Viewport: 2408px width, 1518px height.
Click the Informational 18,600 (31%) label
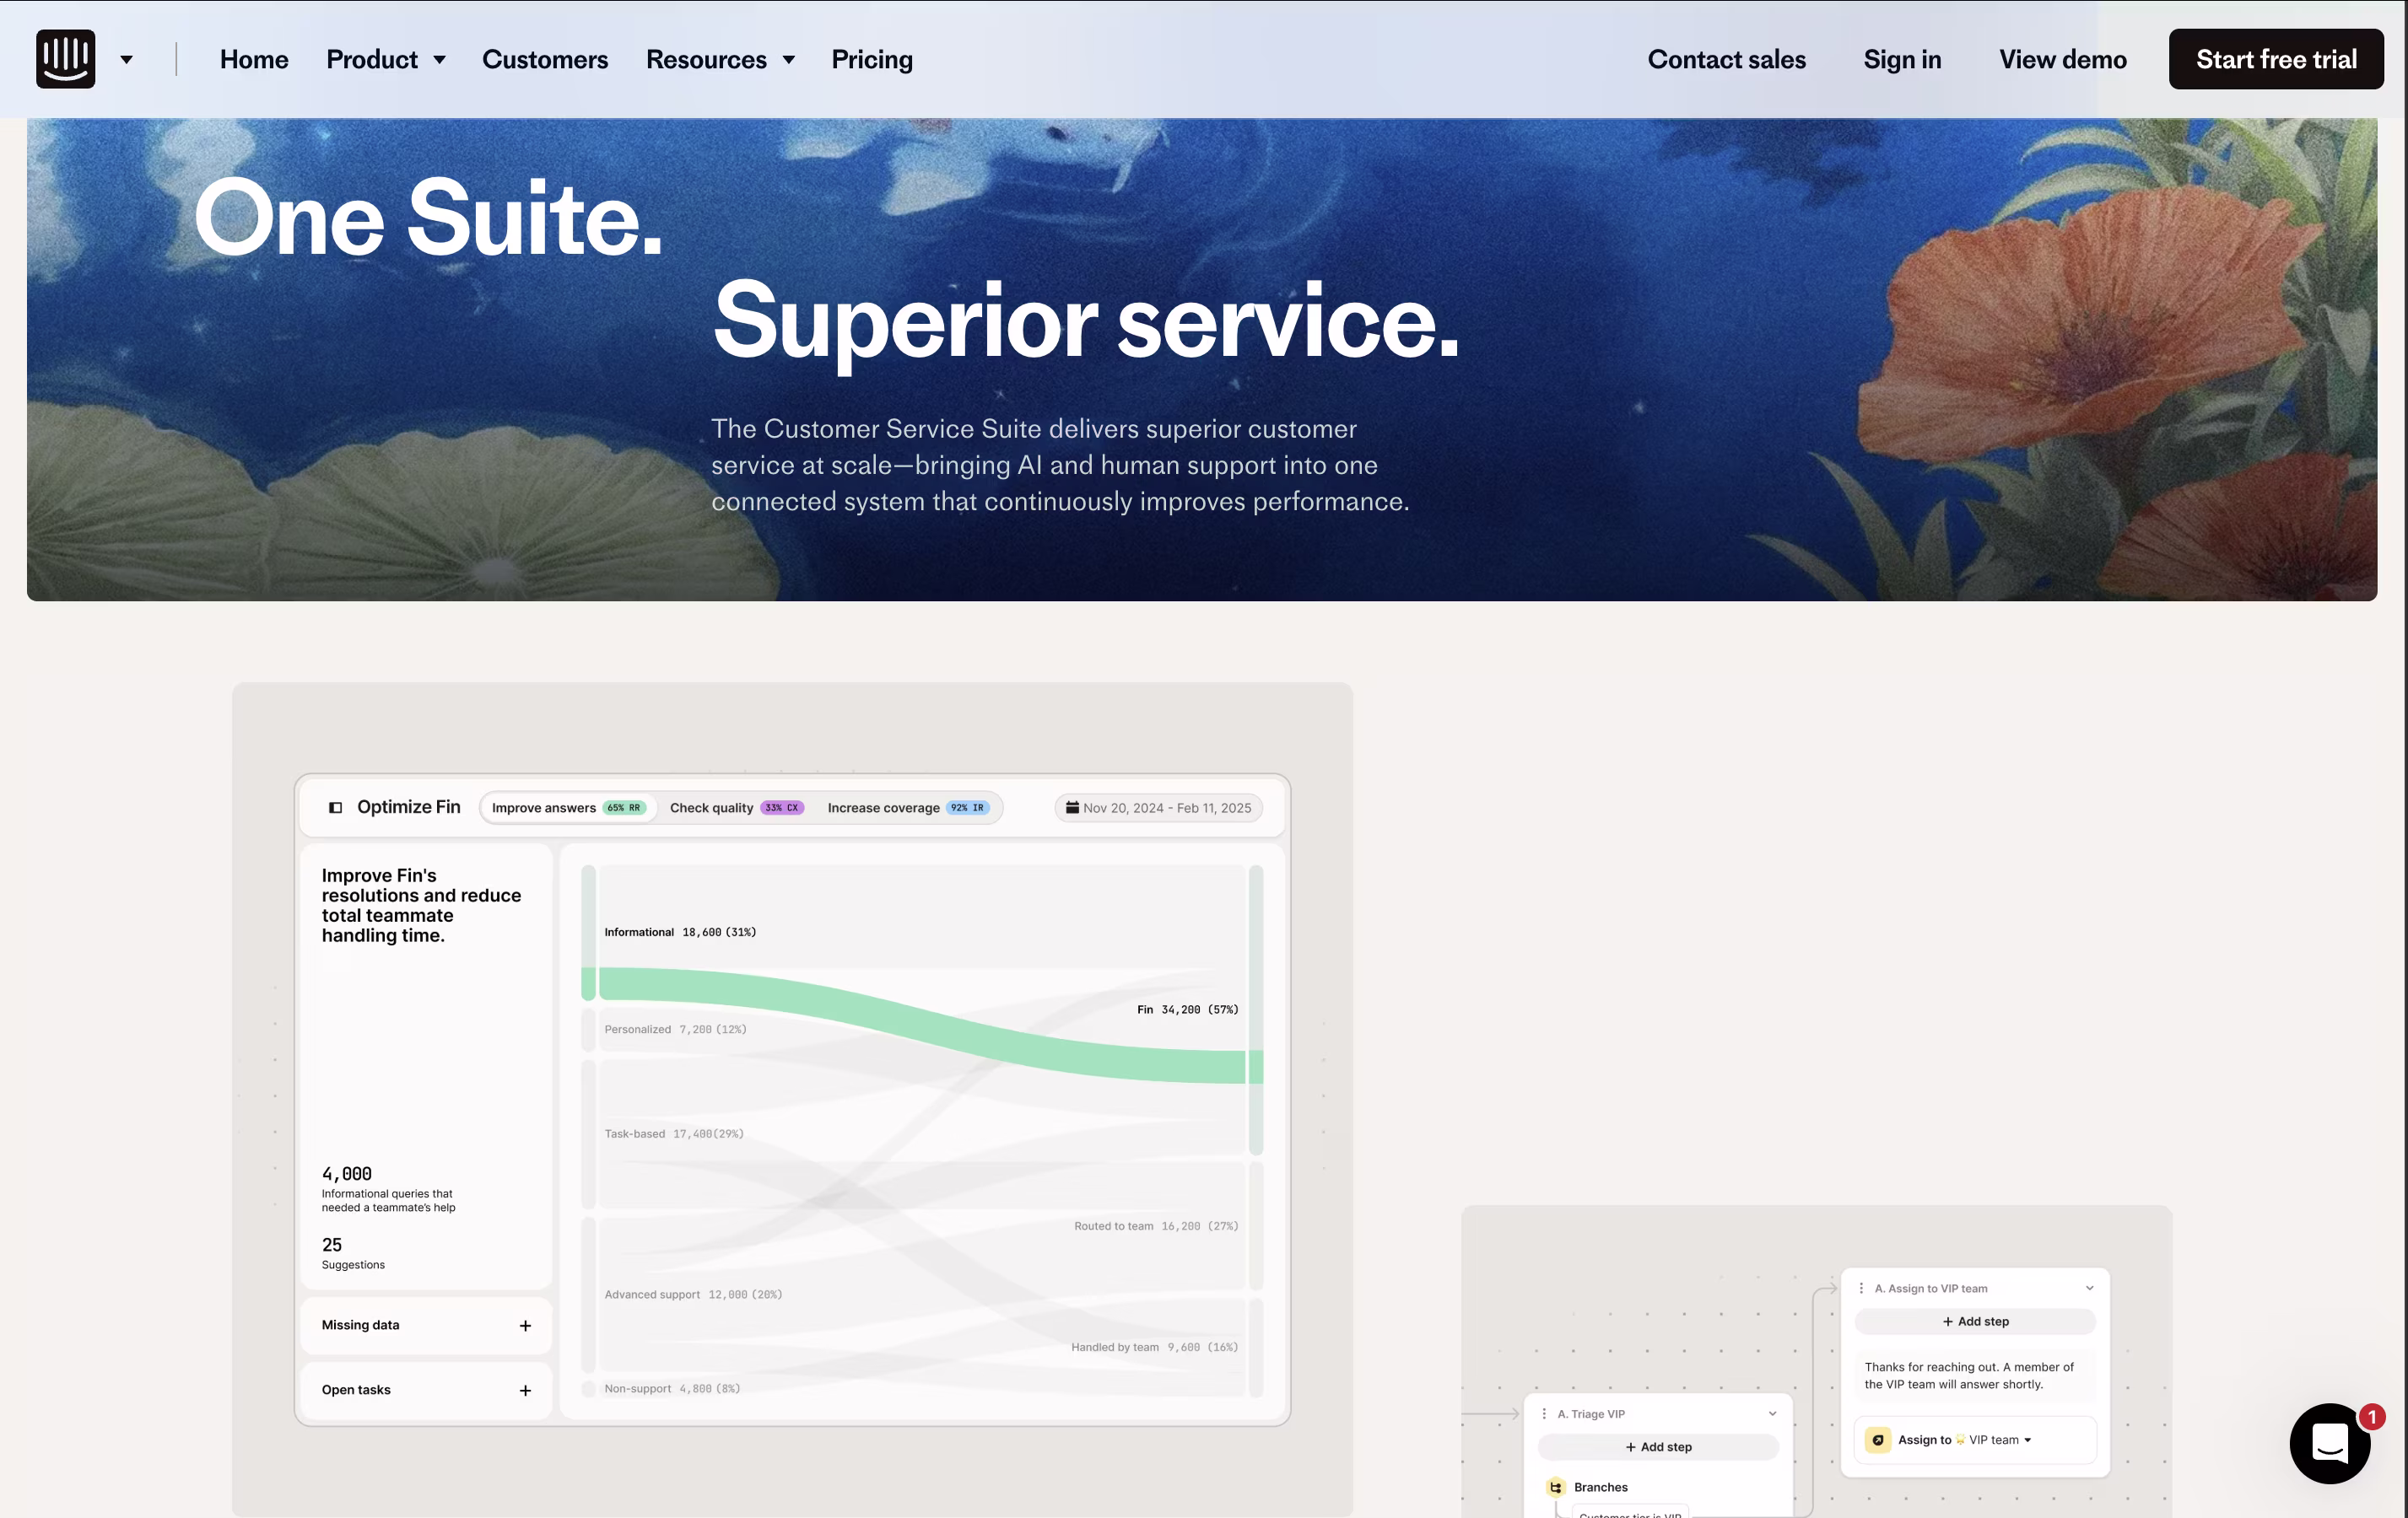(680, 933)
